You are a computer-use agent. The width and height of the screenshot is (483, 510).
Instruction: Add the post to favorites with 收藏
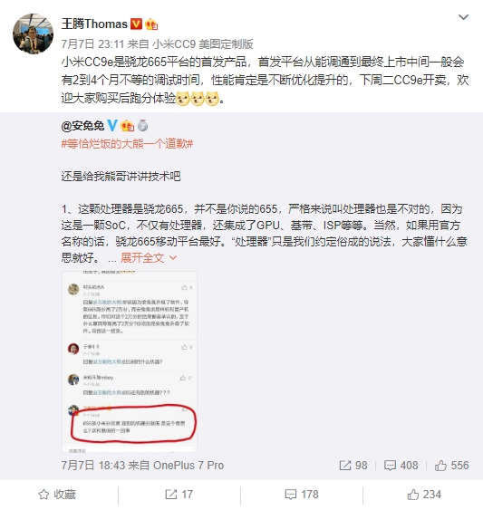click(57, 495)
